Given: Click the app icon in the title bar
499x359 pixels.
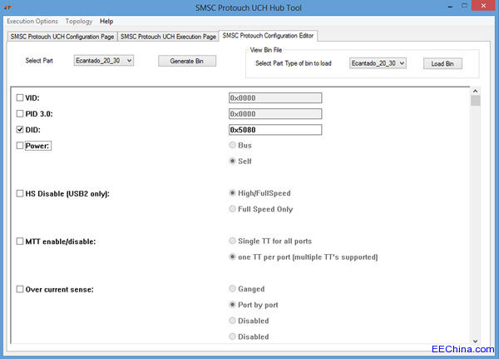Looking at the screenshot, I should (7, 7).
